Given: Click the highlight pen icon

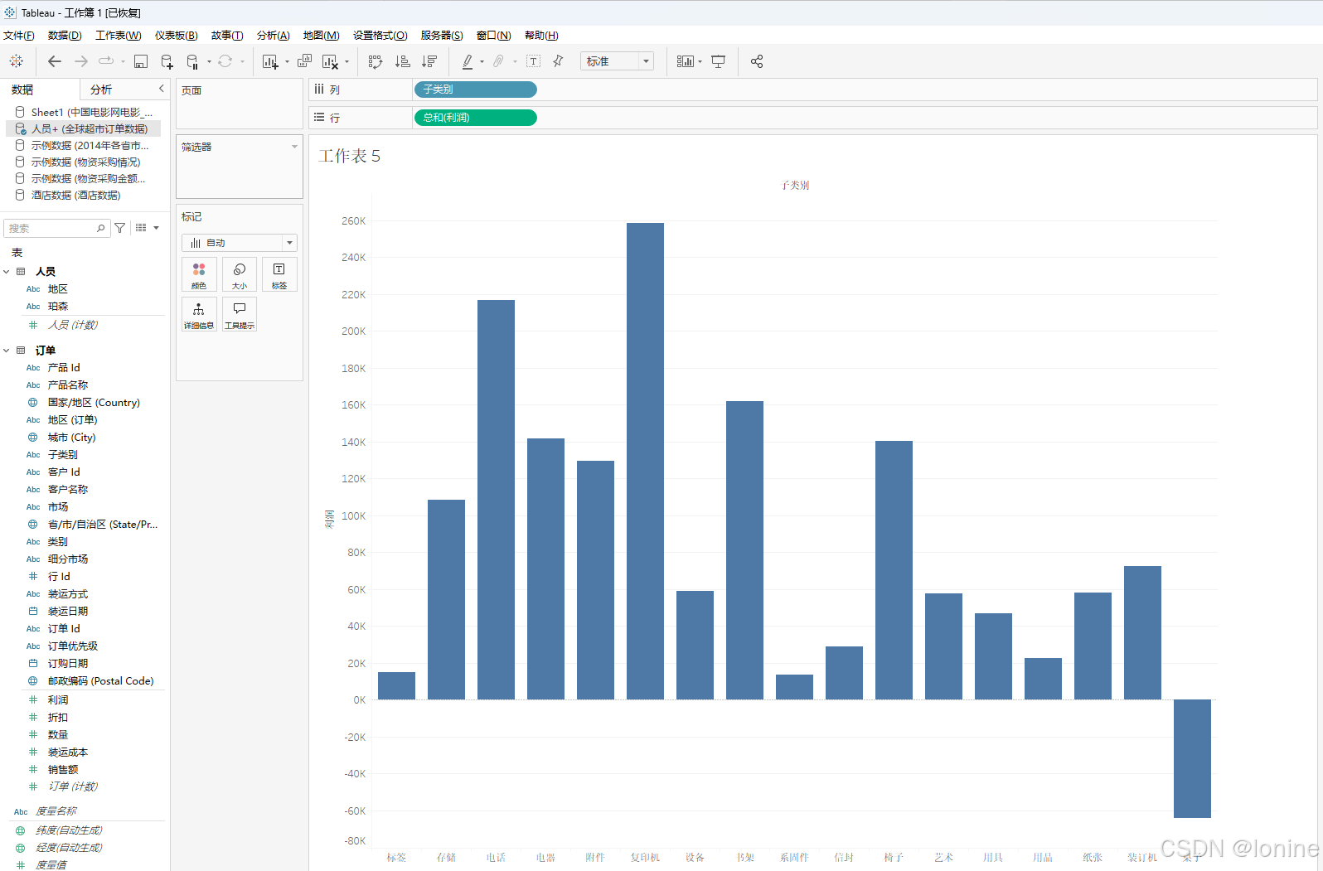Looking at the screenshot, I should [468, 61].
